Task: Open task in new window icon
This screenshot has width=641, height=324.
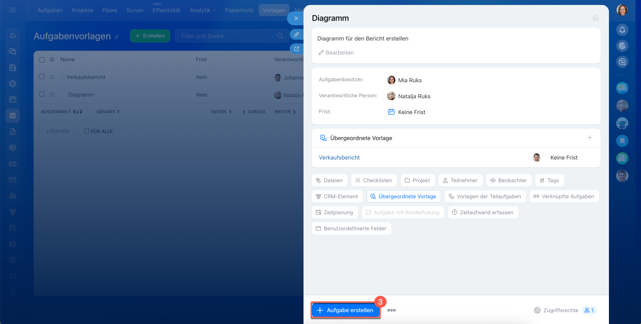Action: [x=296, y=49]
